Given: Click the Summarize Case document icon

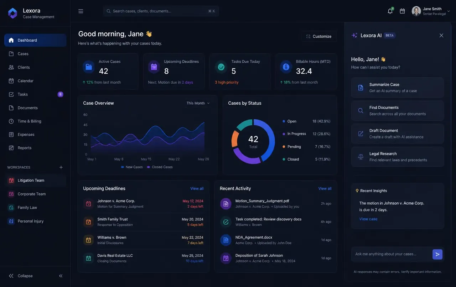Looking at the screenshot, I should tap(361, 88).
